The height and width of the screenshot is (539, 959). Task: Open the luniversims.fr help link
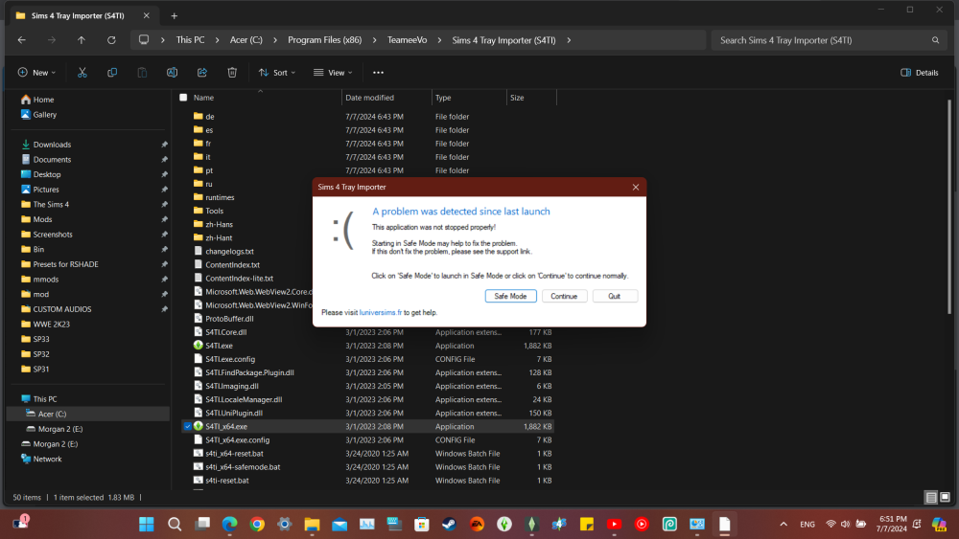(381, 312)
